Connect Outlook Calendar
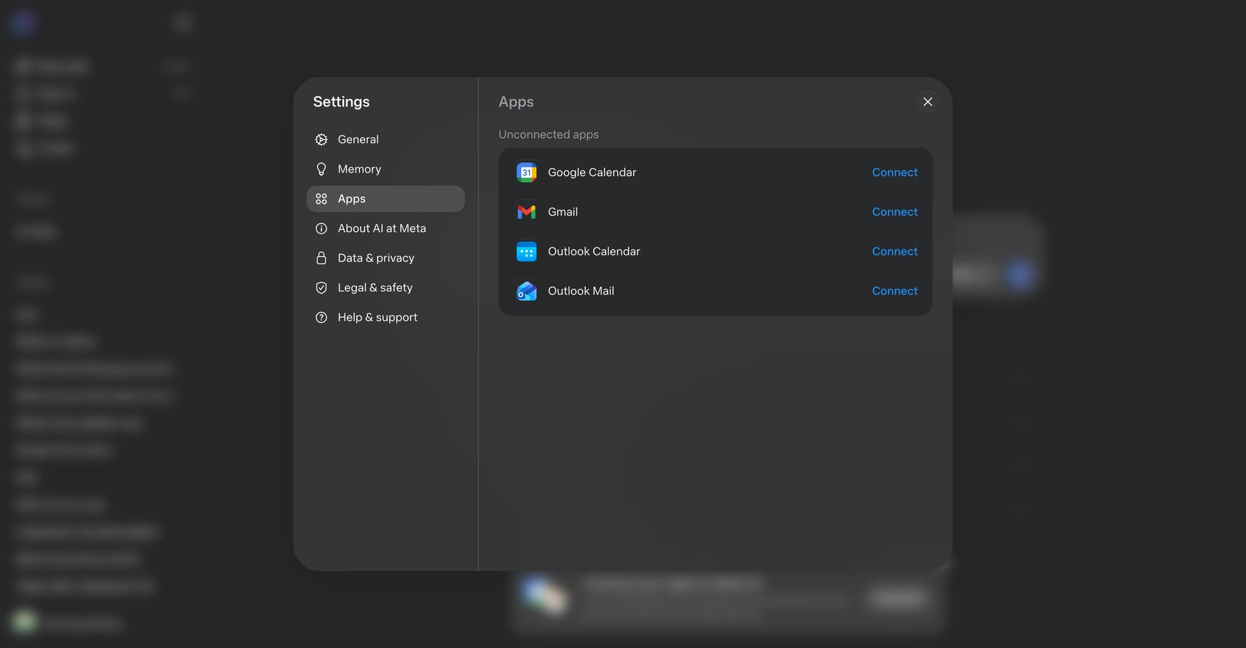Screen dimensions: 1246x648 [894, 251]
